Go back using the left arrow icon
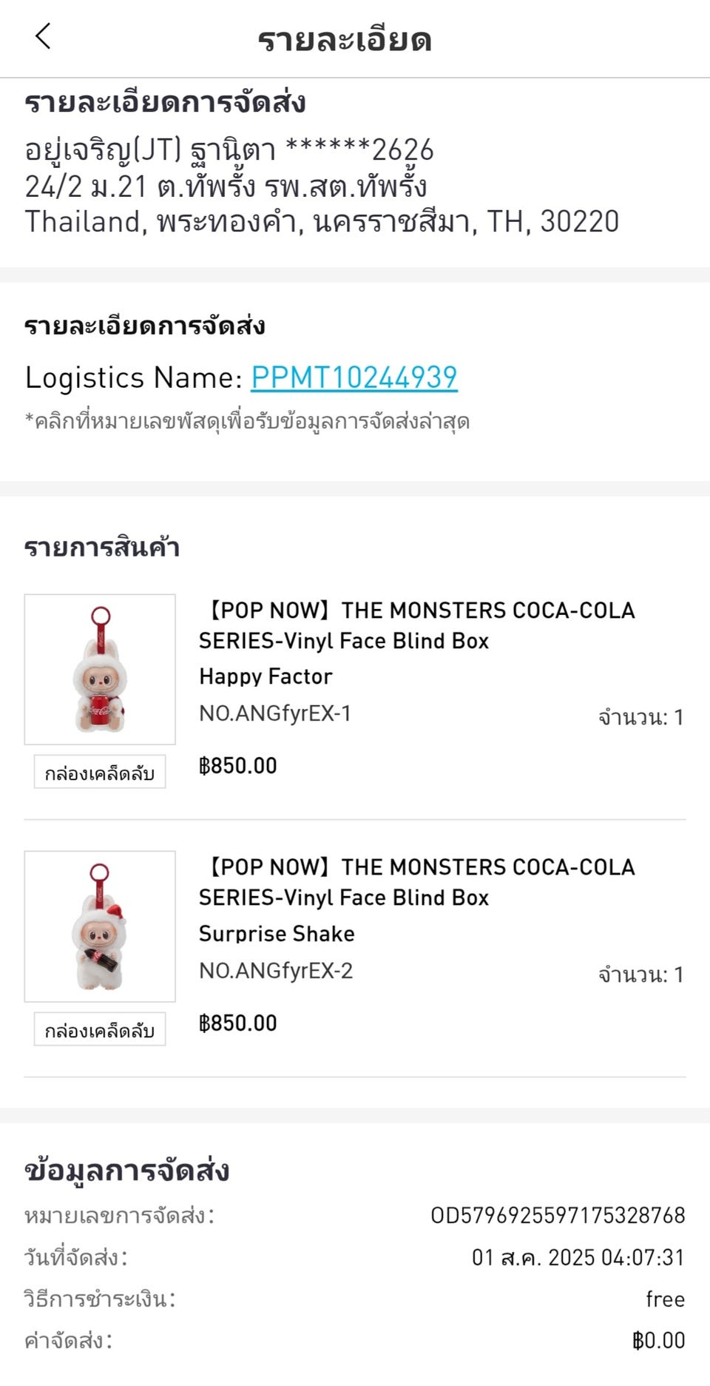Screen dimensions: 710x1386 coord(43,36)
